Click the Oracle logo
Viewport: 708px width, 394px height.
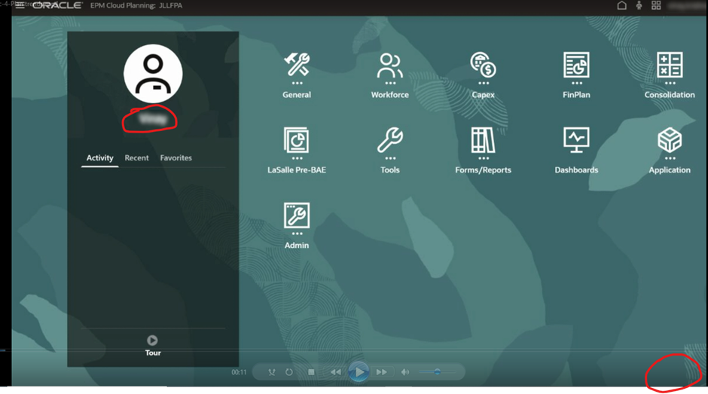pos(57,5)
